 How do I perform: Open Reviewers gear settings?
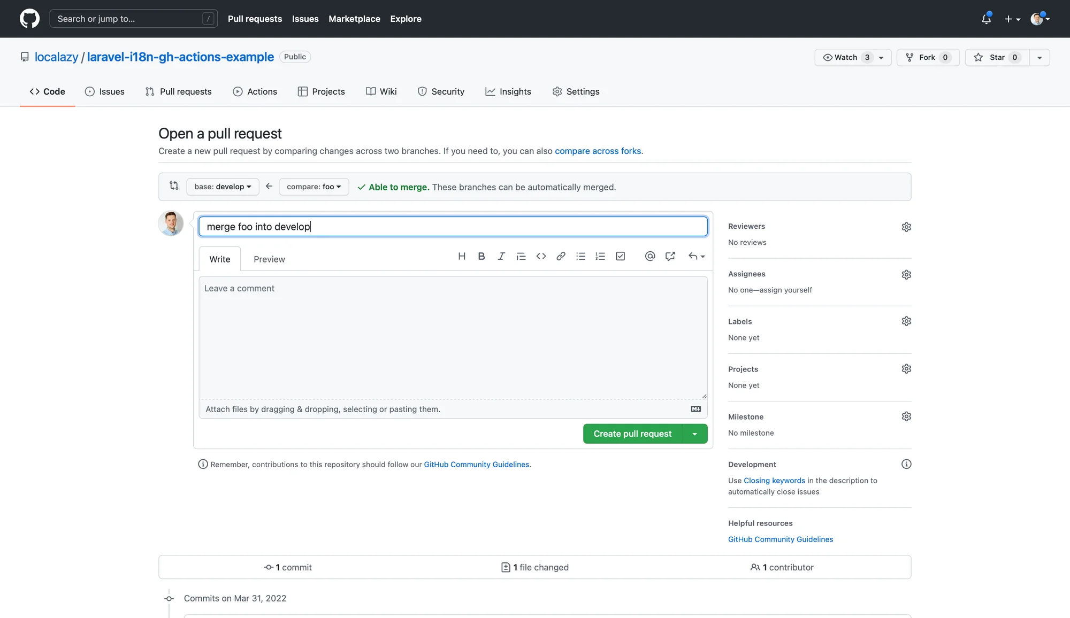pos(906,227)
